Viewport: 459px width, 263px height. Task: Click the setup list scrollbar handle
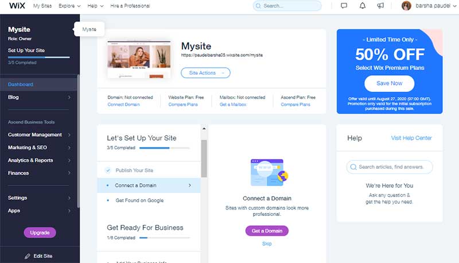[204, 158]
